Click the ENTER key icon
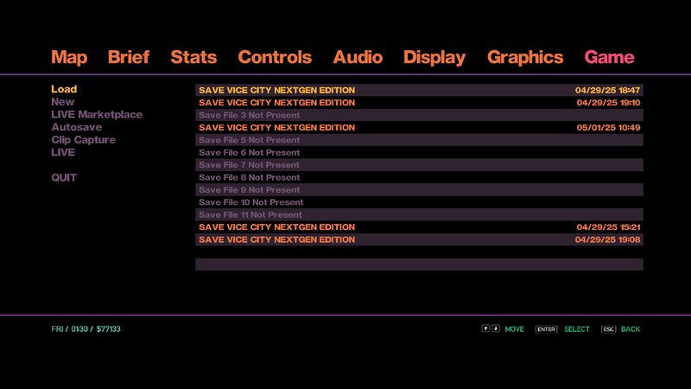Viewport: 691px width, 389px height. coord(547,329)
